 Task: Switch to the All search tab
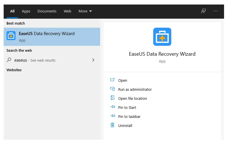point(12,11)
